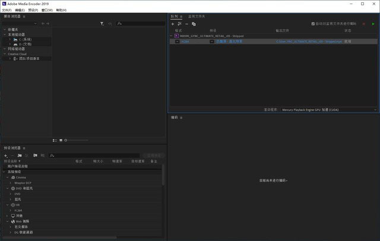
Task: Click the VR category icon
Action: click(x=13, y=205)
